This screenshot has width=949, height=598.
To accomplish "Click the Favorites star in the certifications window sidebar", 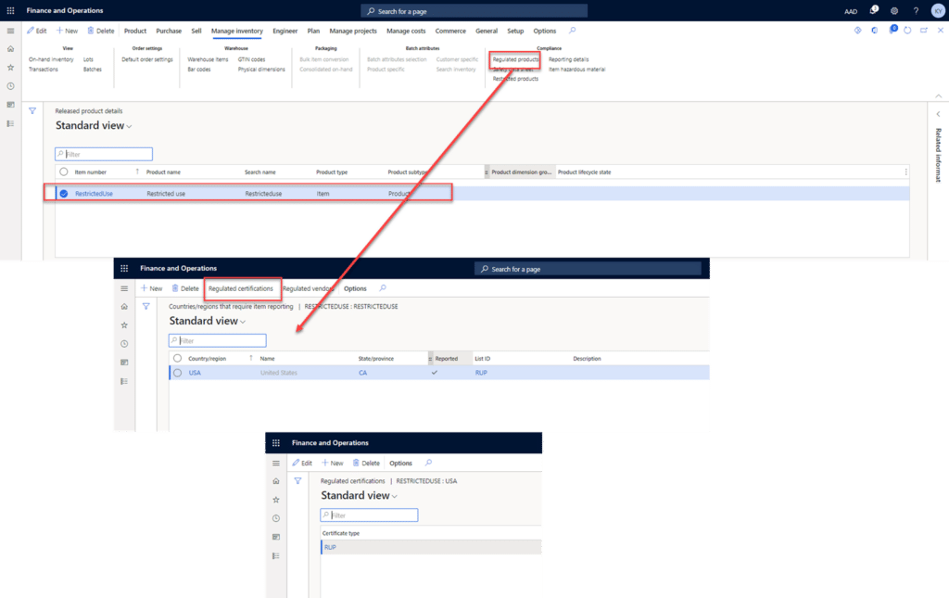I will coord(123,324).
